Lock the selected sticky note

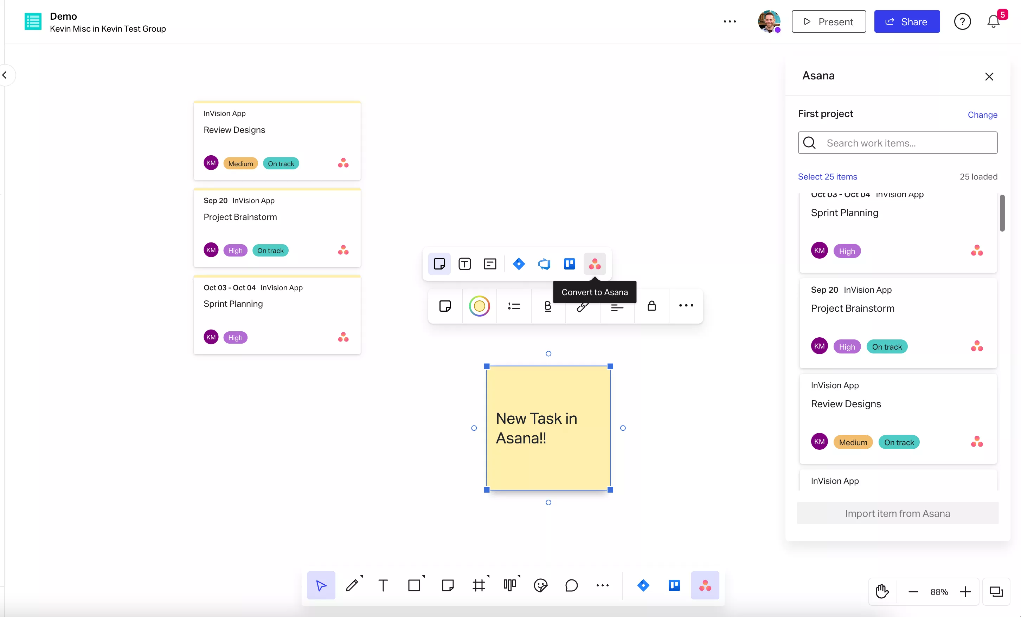(651, 306)
